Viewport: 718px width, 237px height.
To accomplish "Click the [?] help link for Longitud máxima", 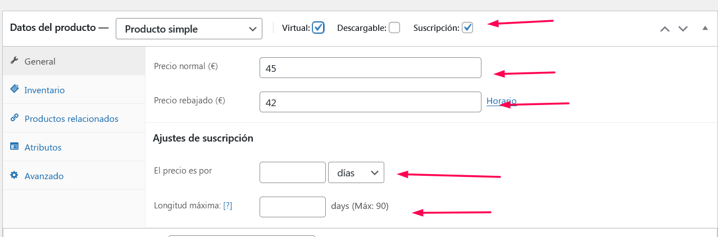I will point(228,206).
